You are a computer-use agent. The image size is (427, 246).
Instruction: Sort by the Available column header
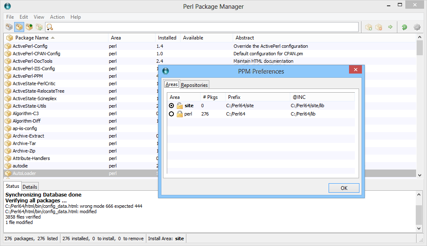206,38
